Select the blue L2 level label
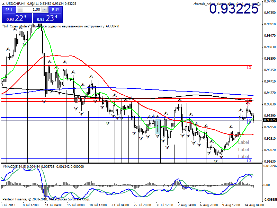The width and height of the screenshot is (277, 208). coord(249,123)
